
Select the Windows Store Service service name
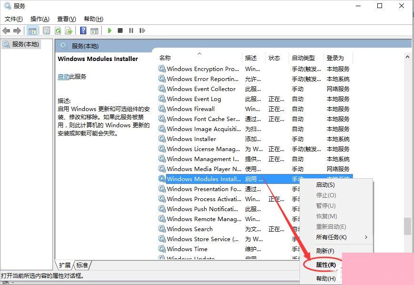203,239
